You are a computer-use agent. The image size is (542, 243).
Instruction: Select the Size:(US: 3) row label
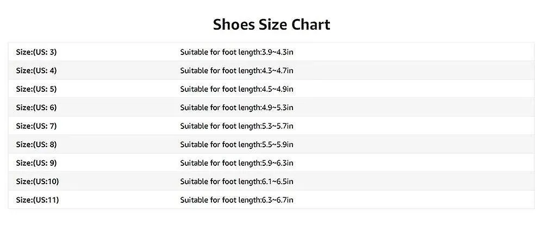pos(36,52)
